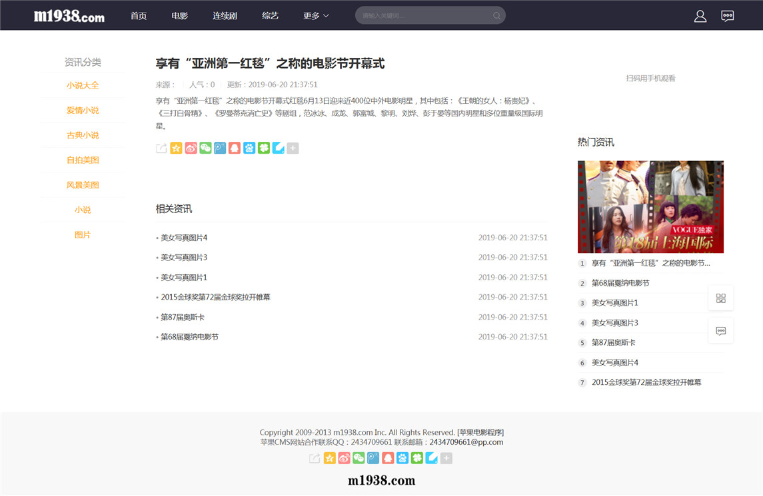Click the footer Baidu paw icon
The width and height of the screenshot is (763, 496).
(x=402, y=458)
